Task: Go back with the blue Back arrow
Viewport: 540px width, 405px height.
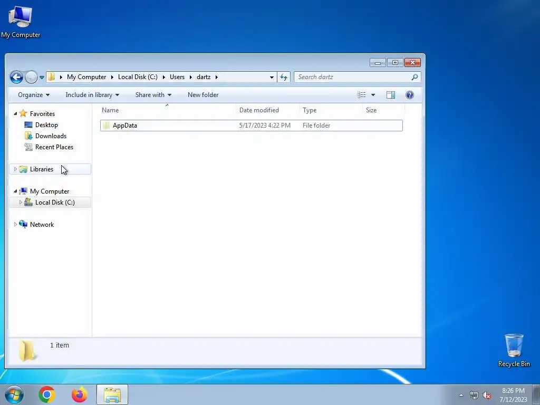Action: click(x=16, y=77)
